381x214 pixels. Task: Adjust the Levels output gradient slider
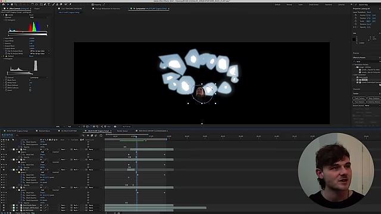27,34
